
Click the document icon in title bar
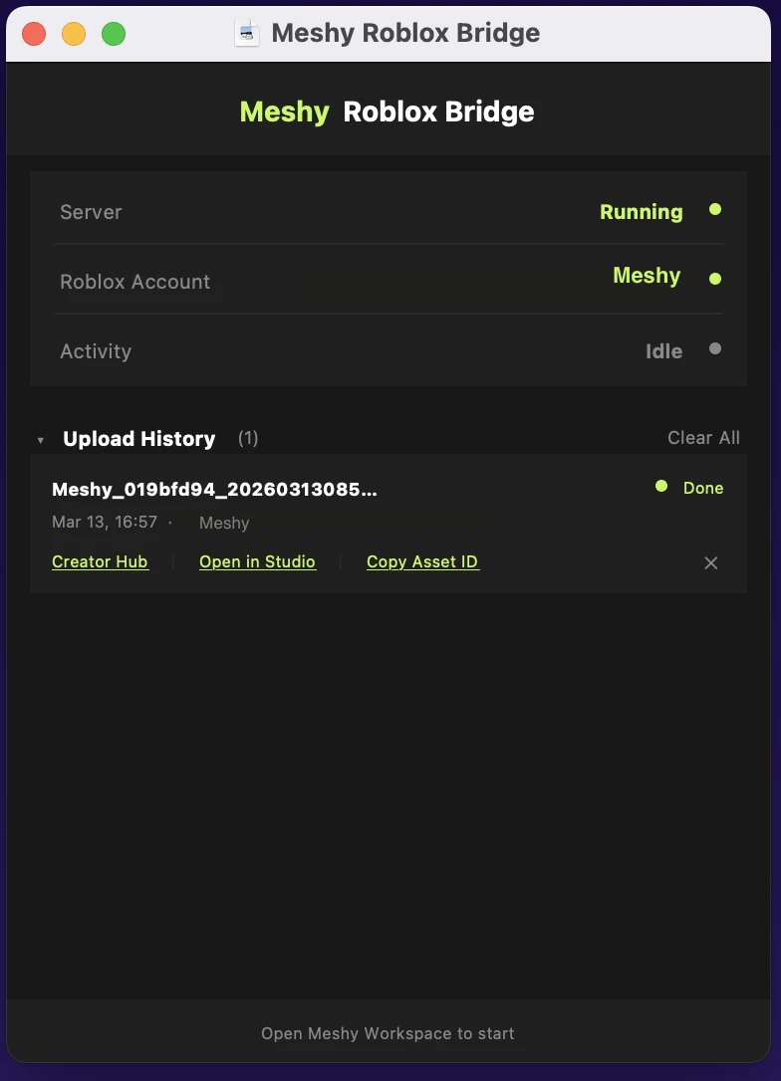tap(246, 33)
